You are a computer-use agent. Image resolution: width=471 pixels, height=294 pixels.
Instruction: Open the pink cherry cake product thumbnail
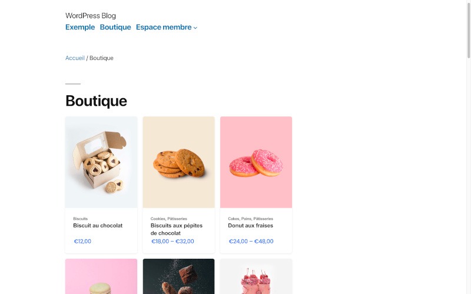click(x=256, y=277)
